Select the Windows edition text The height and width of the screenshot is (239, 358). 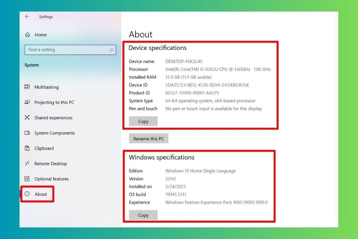point(200,171)
